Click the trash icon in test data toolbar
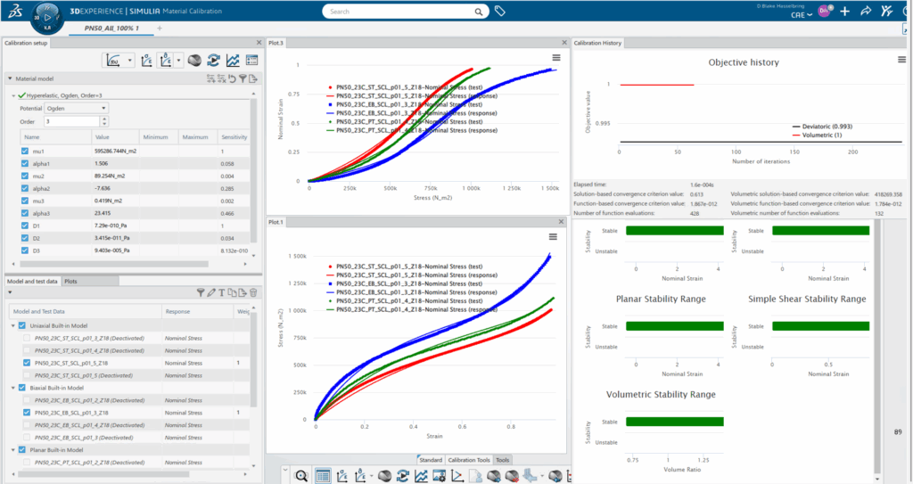The width and height of the screenshot is (913, 484). coord(253,292)
